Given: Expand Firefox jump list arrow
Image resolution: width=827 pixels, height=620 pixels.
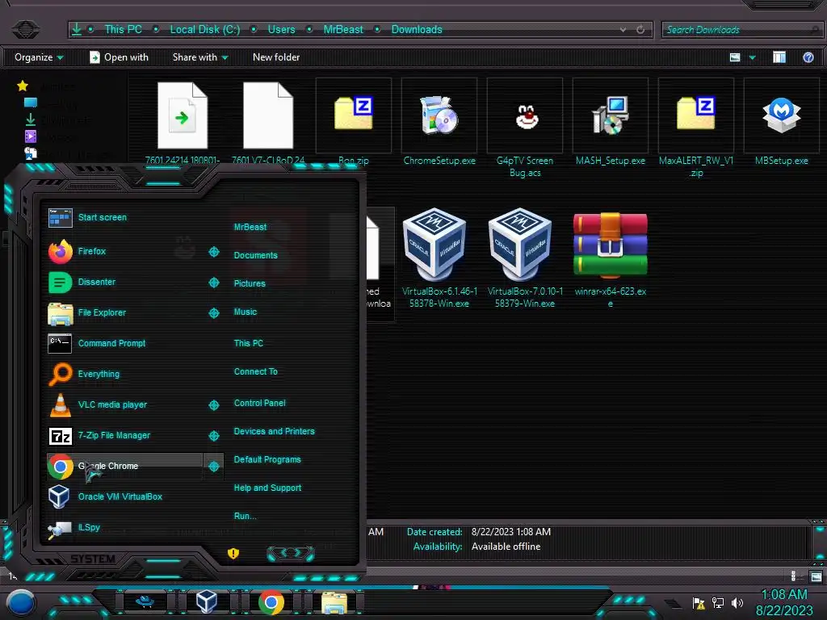Looking at the screenshot, I should 213,252.
